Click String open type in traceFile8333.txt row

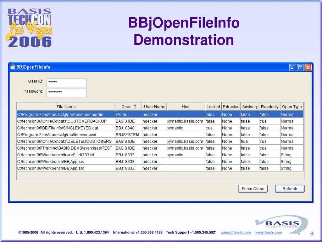pyautogui.click(x=292, y=155)
